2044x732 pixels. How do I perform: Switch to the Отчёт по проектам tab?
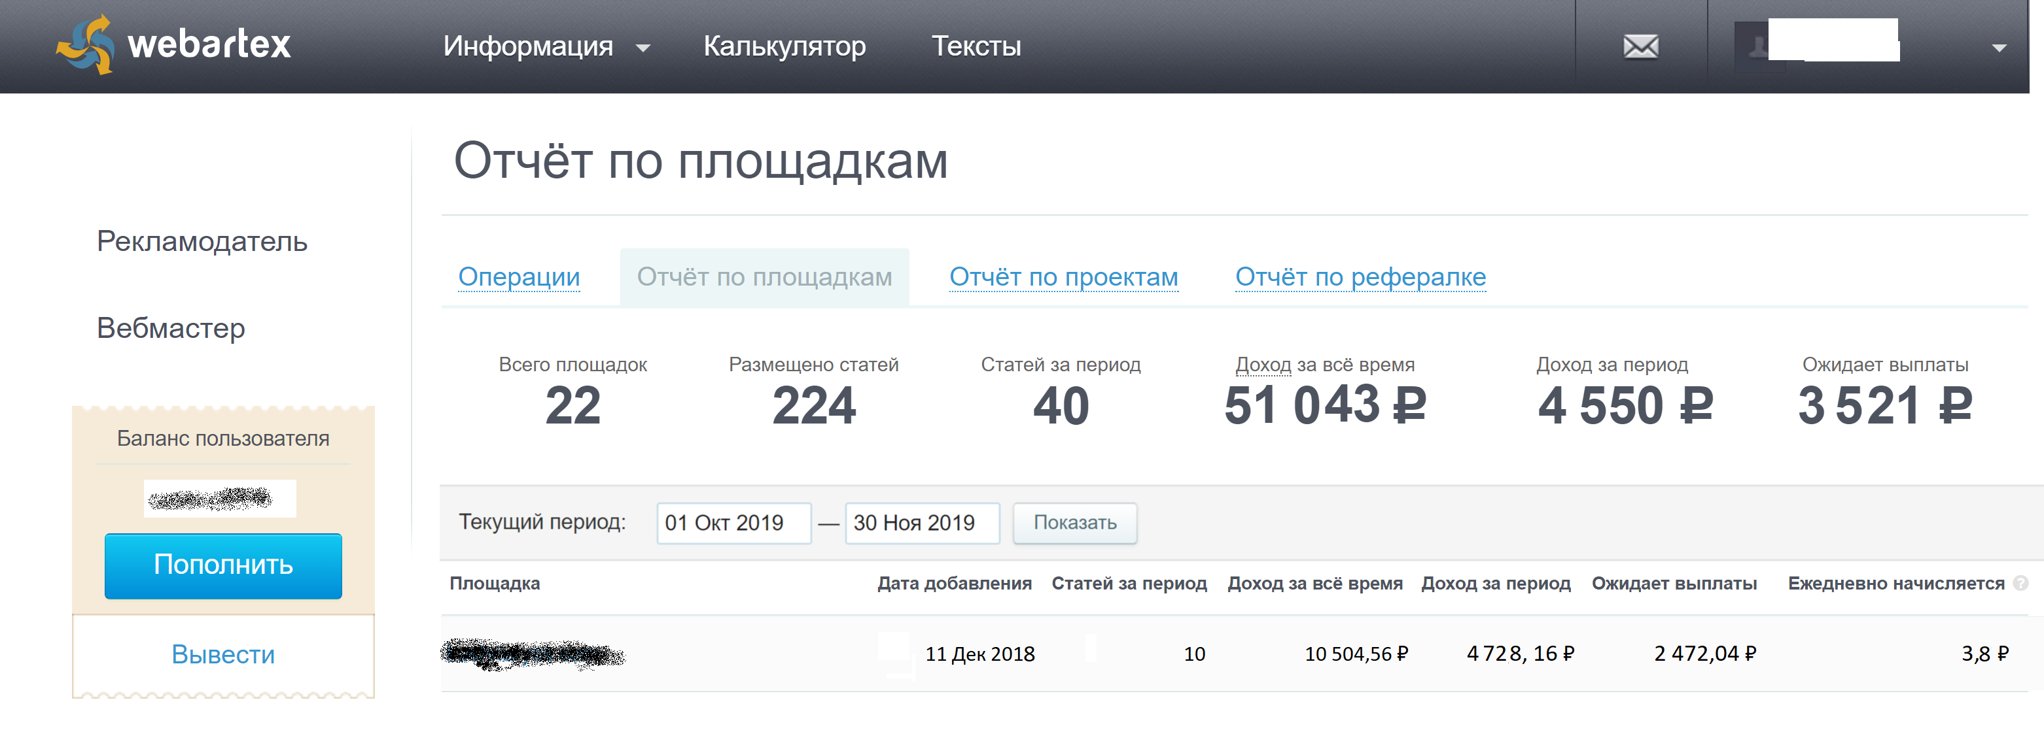[1063, 277]
